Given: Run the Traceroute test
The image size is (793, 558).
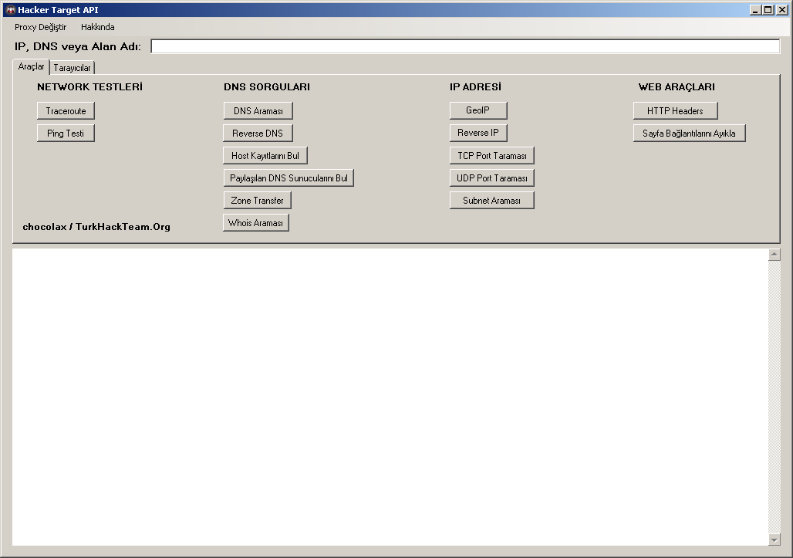Looking at the screenshot, I should point(66,111).
